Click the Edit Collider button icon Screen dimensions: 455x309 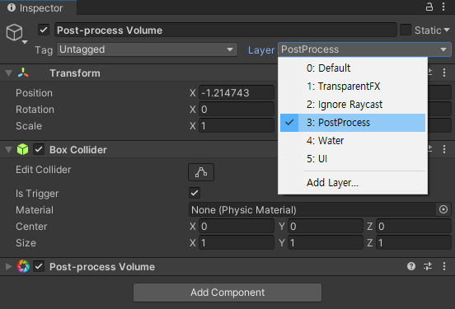click(201, 172)
